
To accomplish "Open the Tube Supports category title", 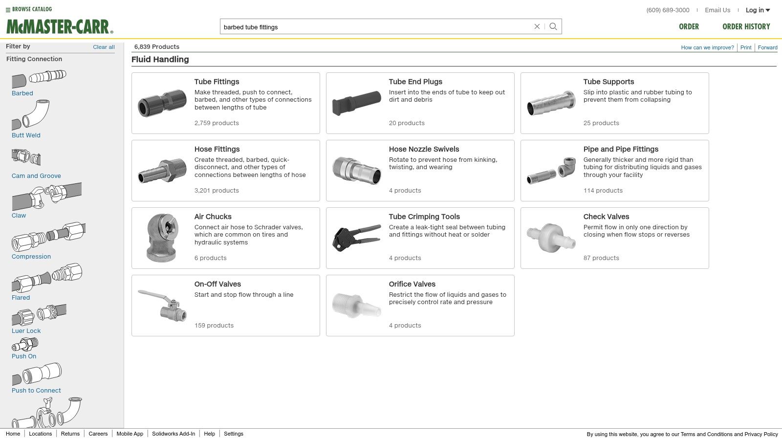I will pos(608,82).
